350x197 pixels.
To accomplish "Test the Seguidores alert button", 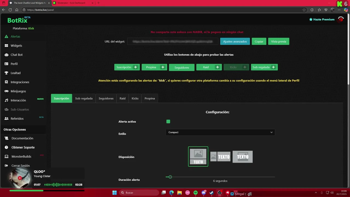I will pos(182,67).
